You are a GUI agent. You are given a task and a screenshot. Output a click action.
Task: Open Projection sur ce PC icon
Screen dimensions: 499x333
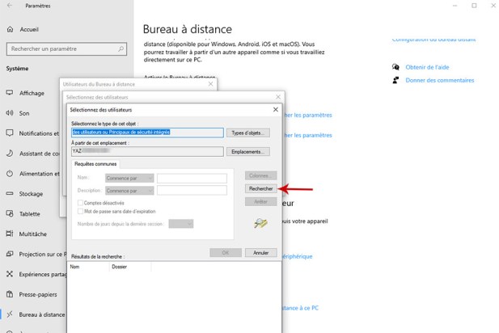(x=10, y=254)
